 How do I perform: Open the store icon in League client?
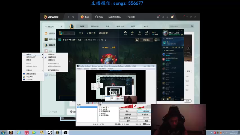click(146, 33)
